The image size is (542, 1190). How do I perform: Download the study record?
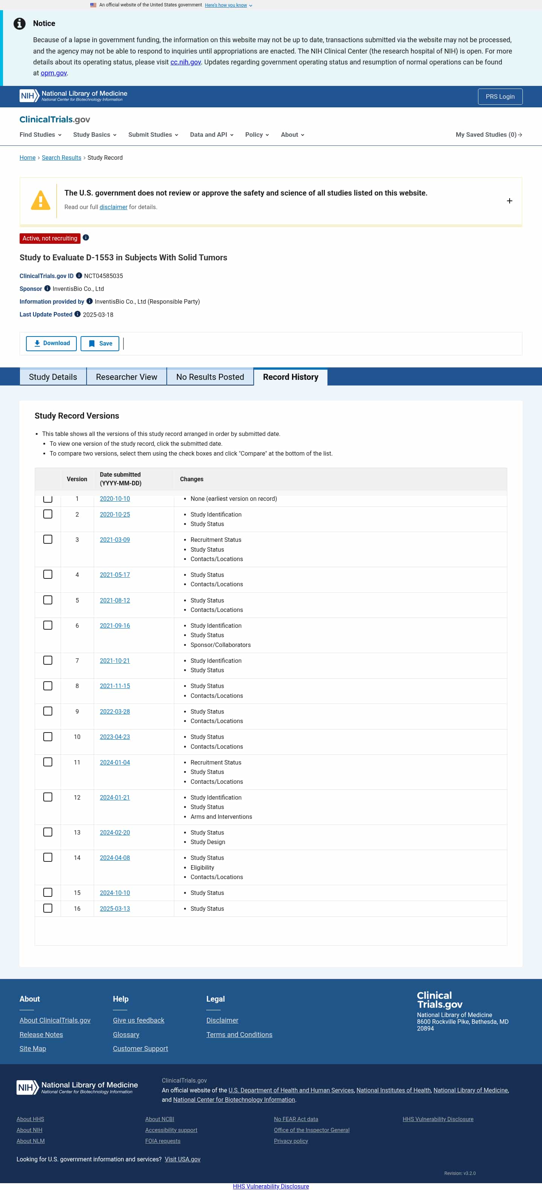coord(51,344)
